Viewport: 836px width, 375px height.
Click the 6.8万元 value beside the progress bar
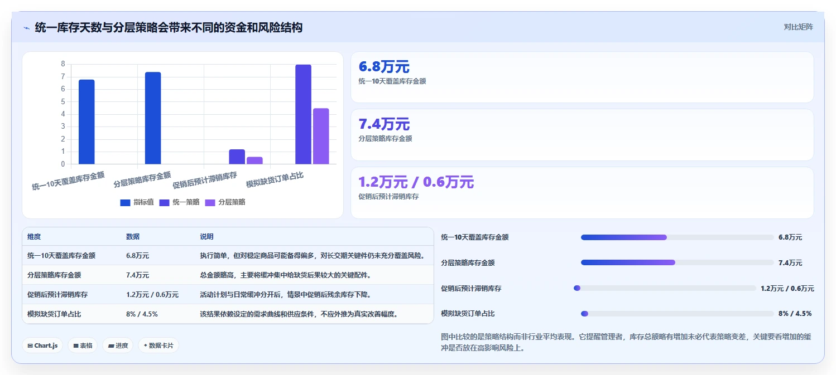pyautogui.click(x=790, y=237)
